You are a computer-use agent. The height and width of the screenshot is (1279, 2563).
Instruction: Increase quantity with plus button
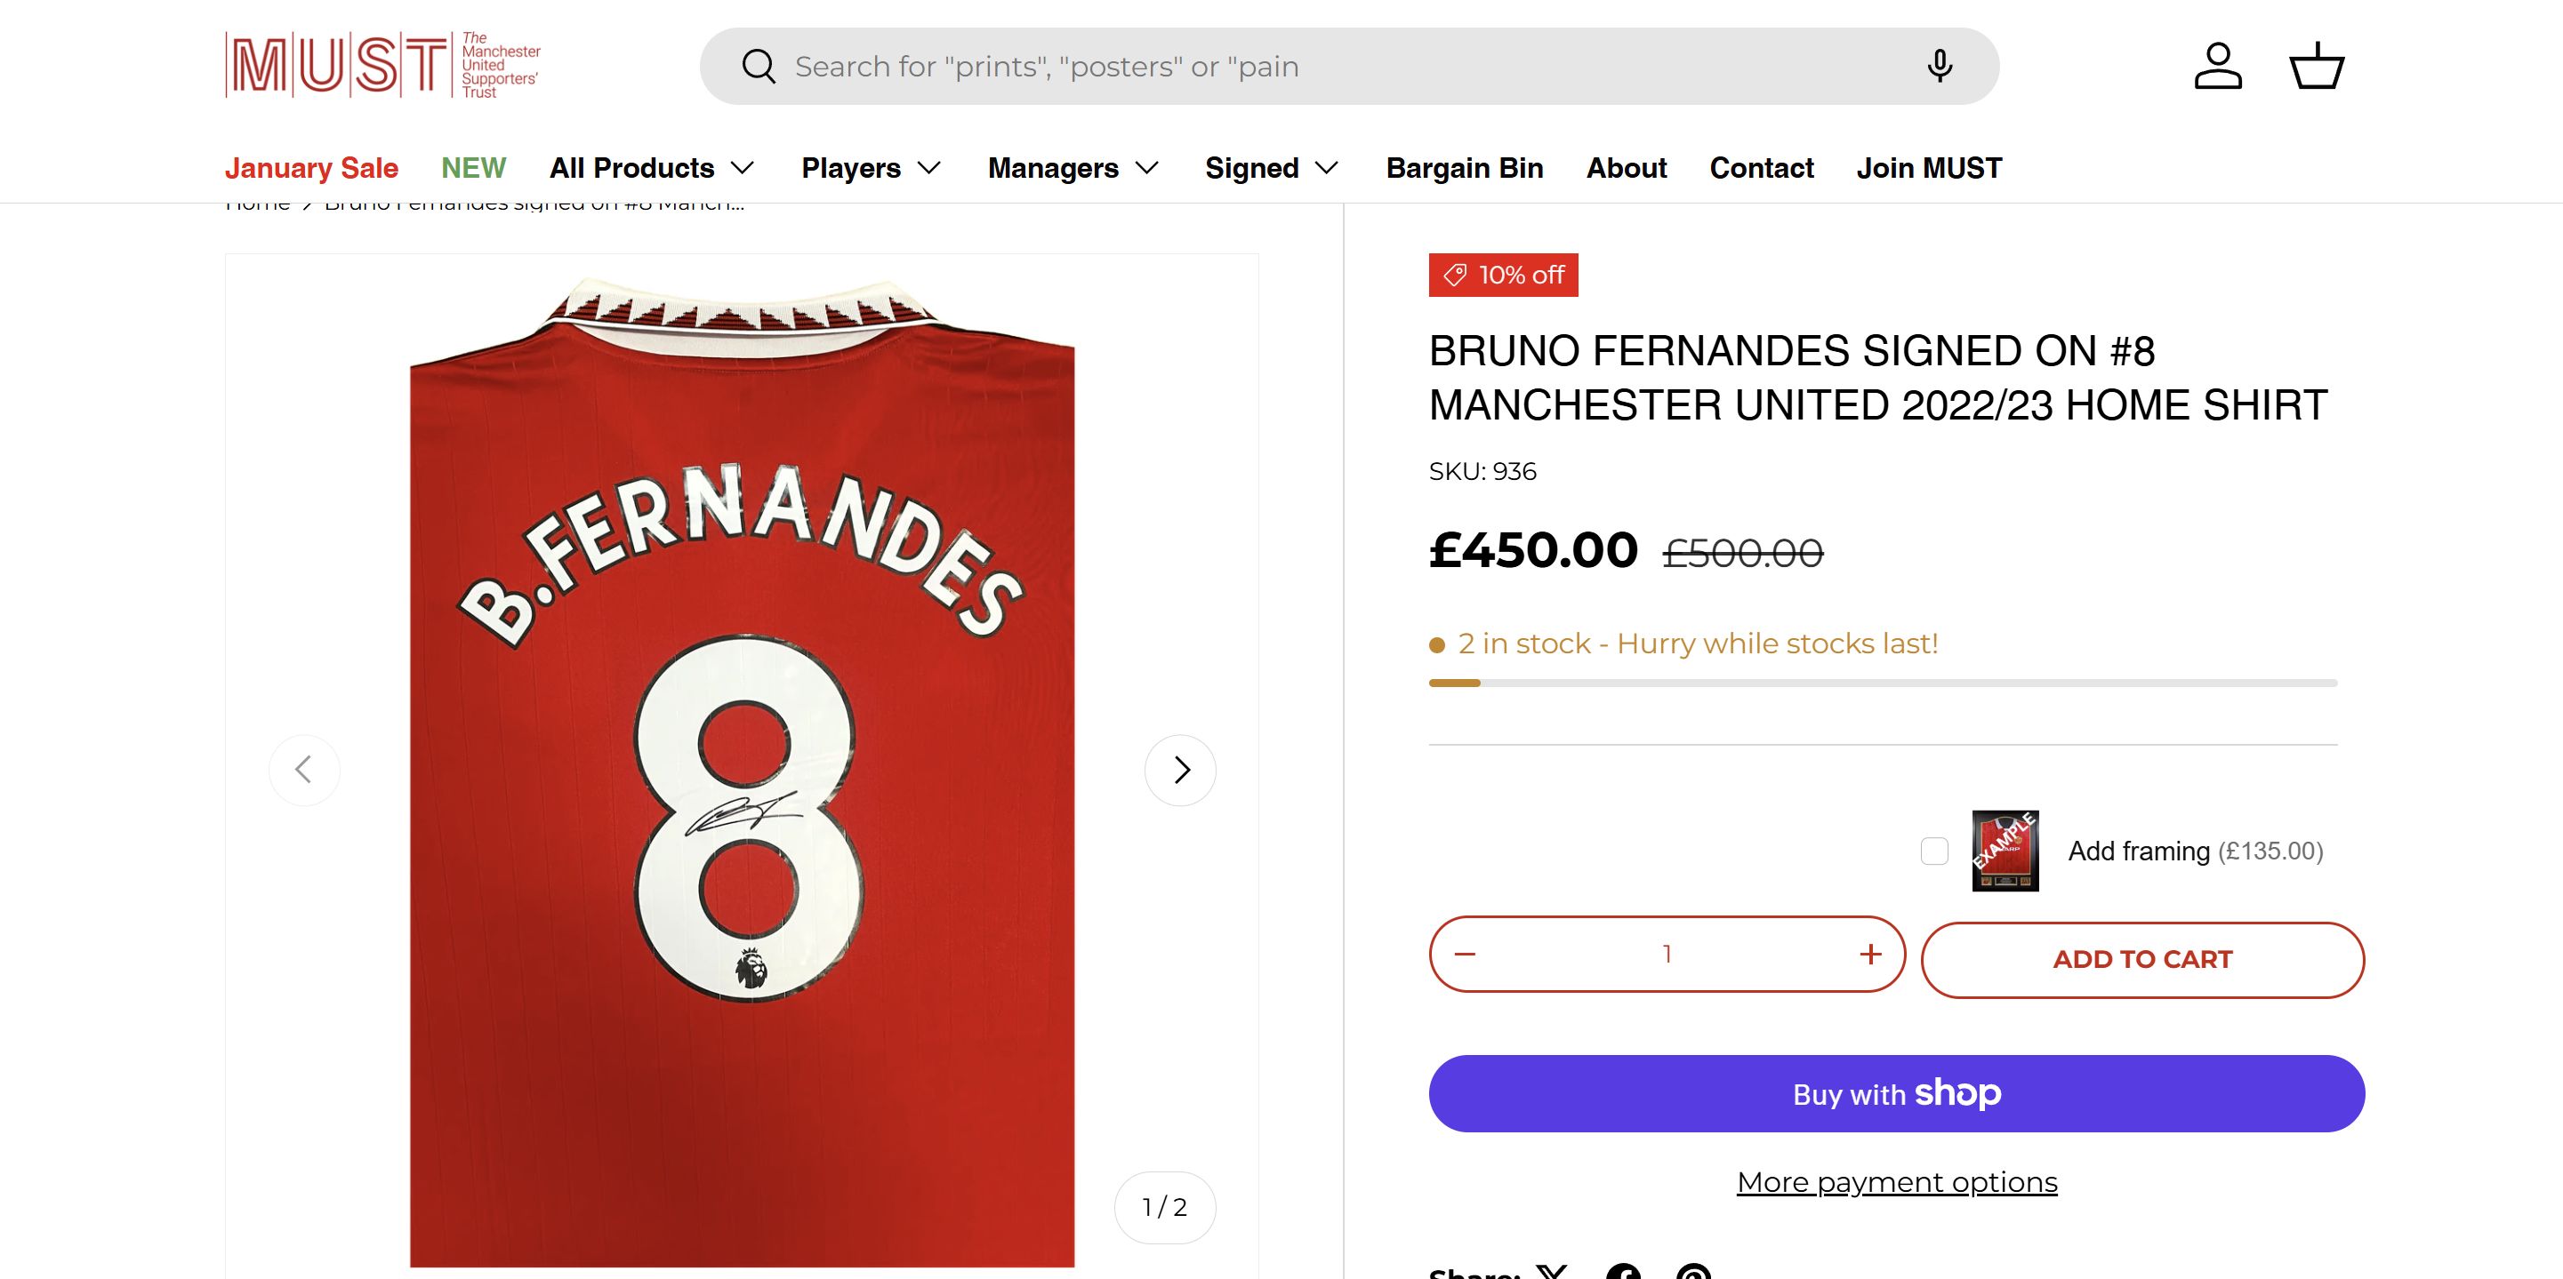pyautogui.click(x=1870, y=955)
